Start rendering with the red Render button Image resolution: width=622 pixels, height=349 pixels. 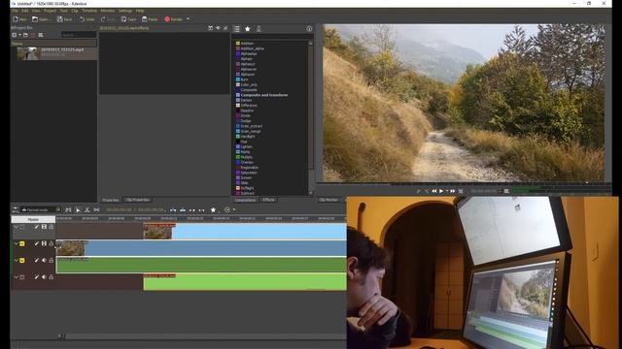(x=173, y=19)
